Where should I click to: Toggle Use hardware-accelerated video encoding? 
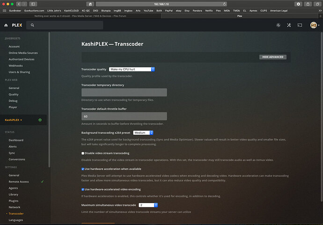tap(83, 190)
